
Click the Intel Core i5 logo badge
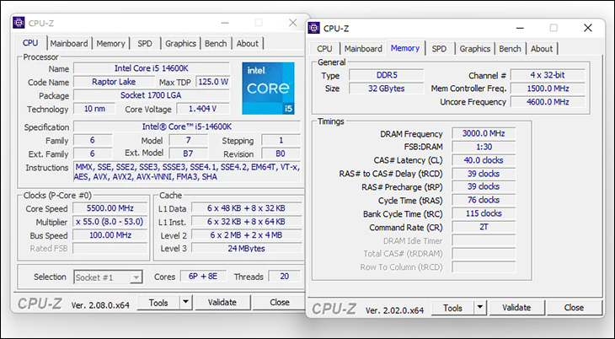pos(268,88)
